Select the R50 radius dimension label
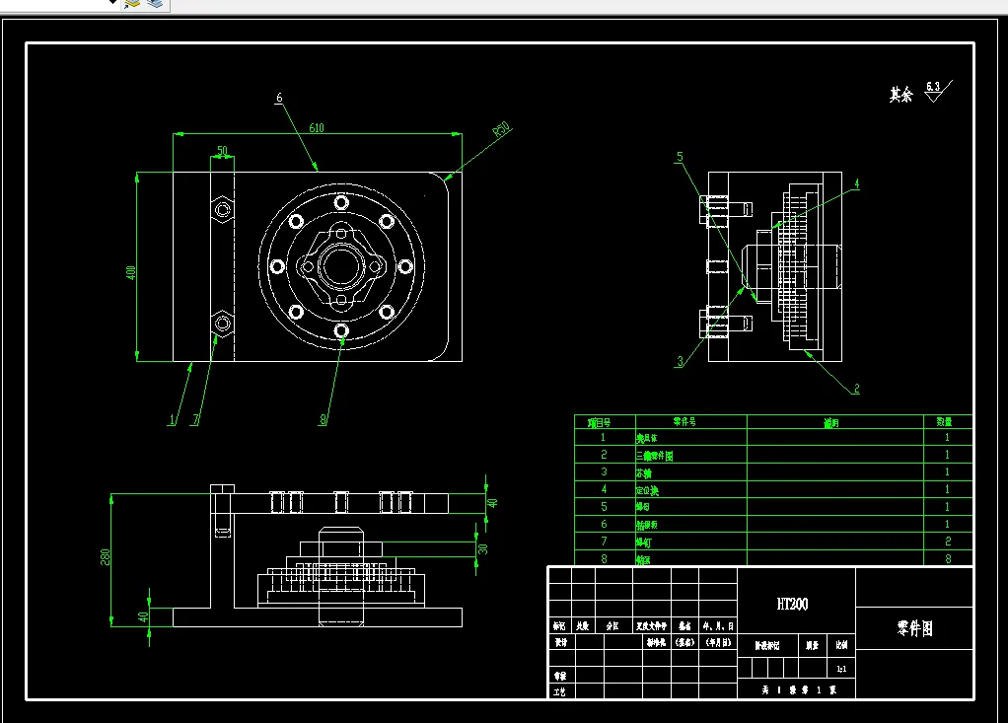This screenshot has width=1008, height=723. tap(502, 128)
